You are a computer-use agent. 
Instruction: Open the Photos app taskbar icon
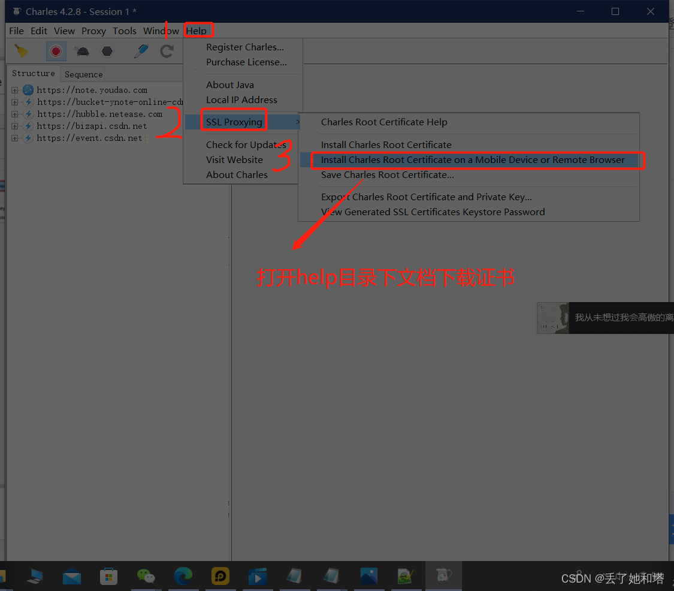click(x=369, y=577)
